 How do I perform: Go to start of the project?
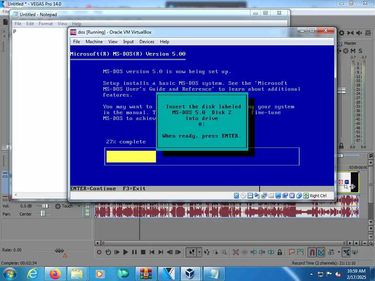152,252
